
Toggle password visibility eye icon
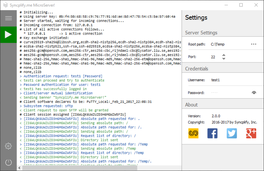[254, 93]
